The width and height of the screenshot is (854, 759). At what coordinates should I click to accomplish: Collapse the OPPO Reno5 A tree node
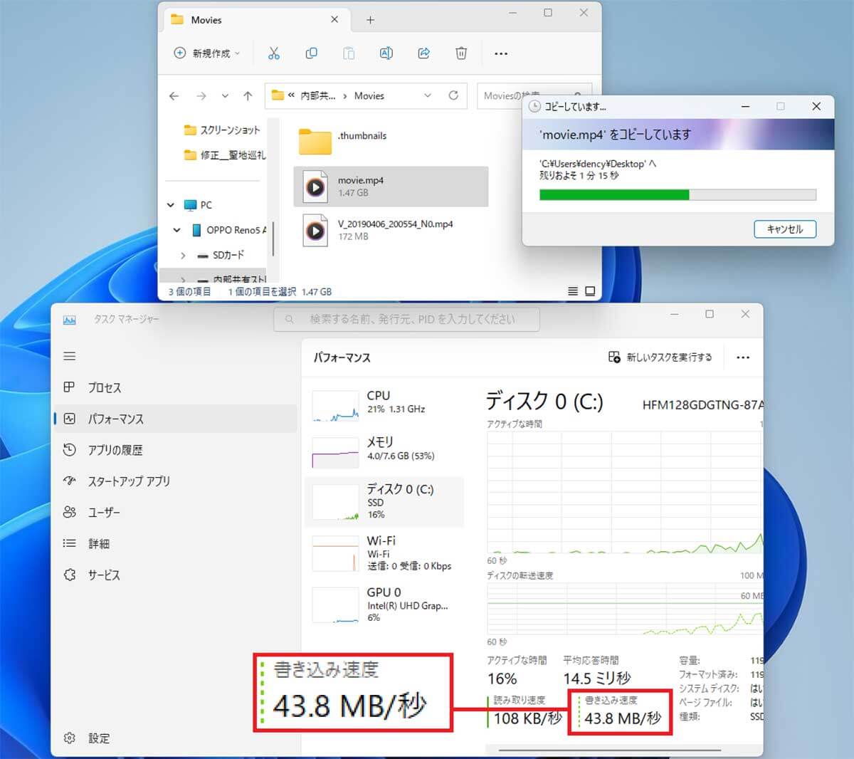[177, 230]
